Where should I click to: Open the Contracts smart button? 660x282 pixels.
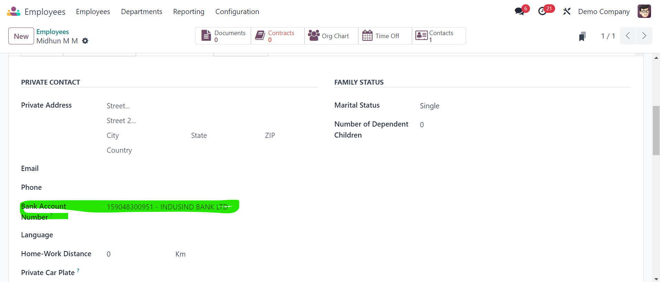(278, 36)
